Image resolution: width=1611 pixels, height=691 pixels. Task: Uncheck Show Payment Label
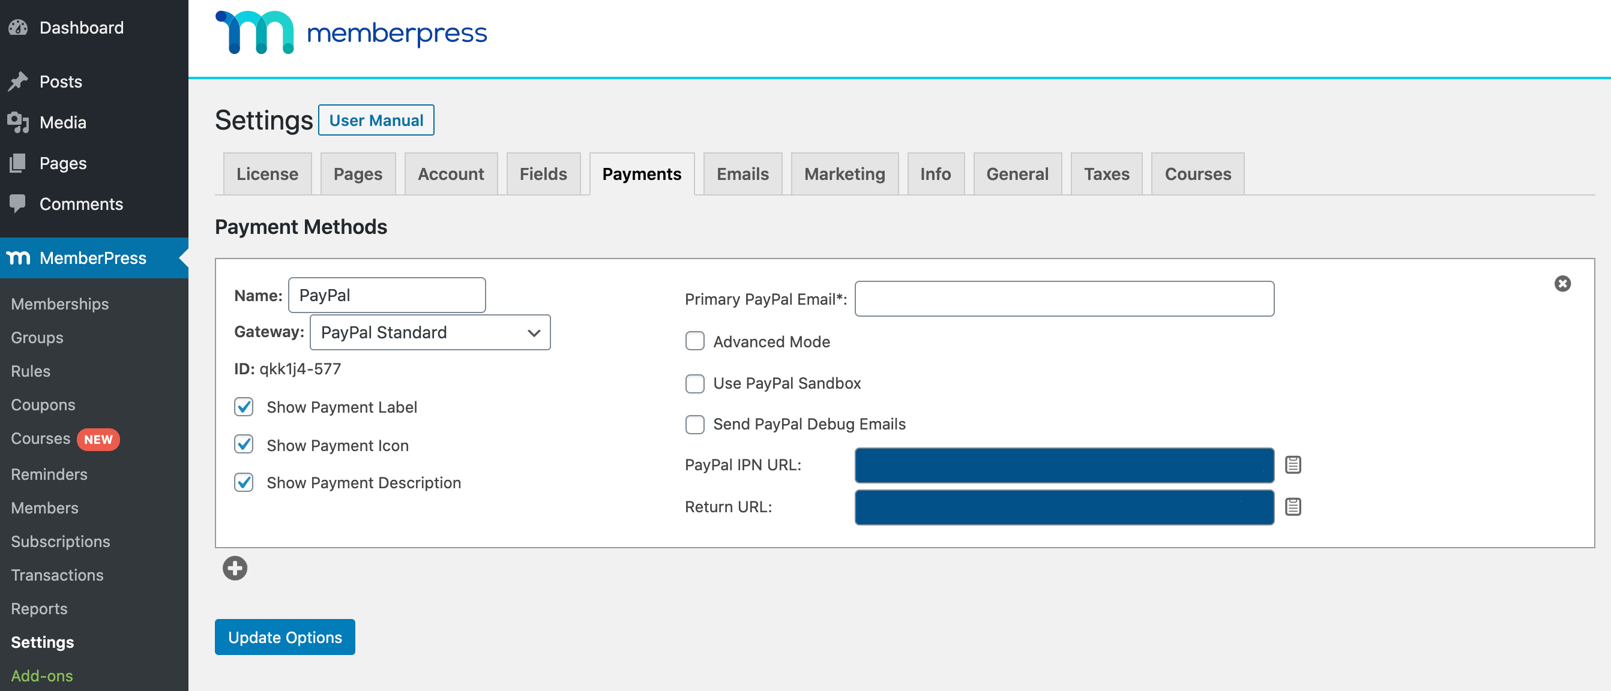[x=244, y=407]
